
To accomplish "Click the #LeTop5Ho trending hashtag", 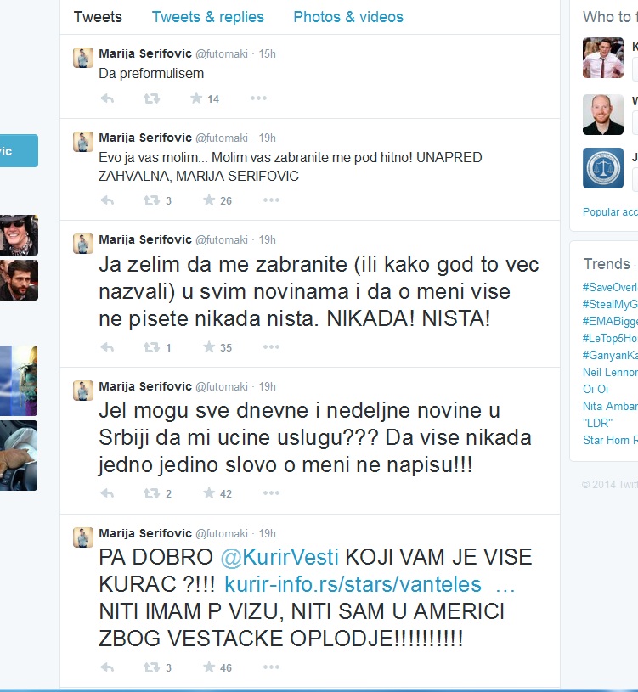I will (x=610, y=338).
